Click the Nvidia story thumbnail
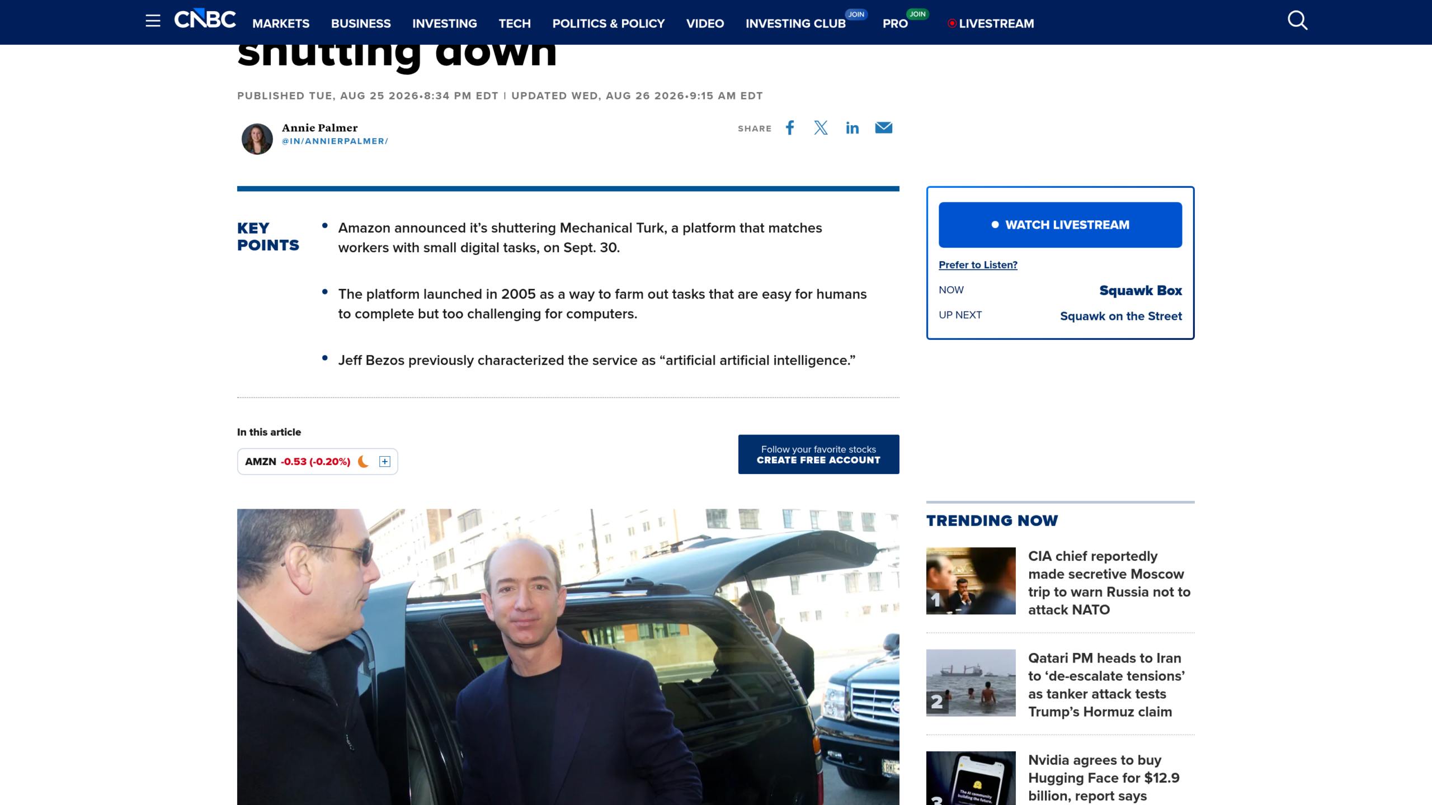This screenshot has height=805, width=1432. pos(971,778)
